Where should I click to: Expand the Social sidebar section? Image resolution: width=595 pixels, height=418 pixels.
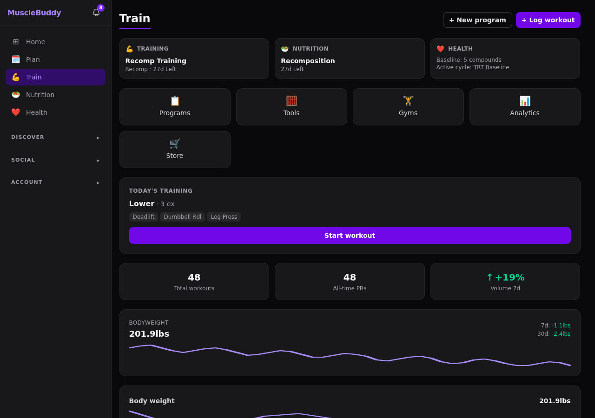(x=55, y=160)
